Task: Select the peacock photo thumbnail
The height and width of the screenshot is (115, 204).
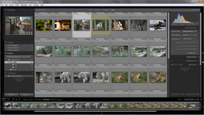Action: pyautogui.click(x=44, y=51)
